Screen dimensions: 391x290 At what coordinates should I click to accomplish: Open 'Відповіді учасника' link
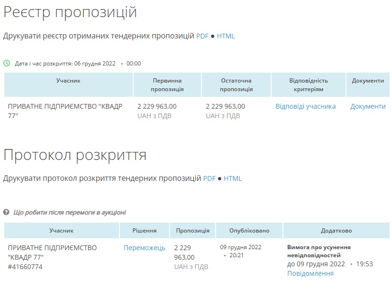click(x=306, y=106)
